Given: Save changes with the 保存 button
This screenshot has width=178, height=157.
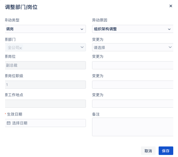Looking at the screenshot, I should click(x=166, y=151).
